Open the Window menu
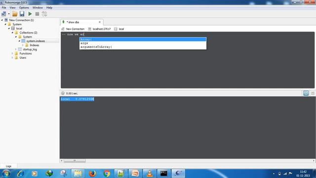 coord(38,7)
